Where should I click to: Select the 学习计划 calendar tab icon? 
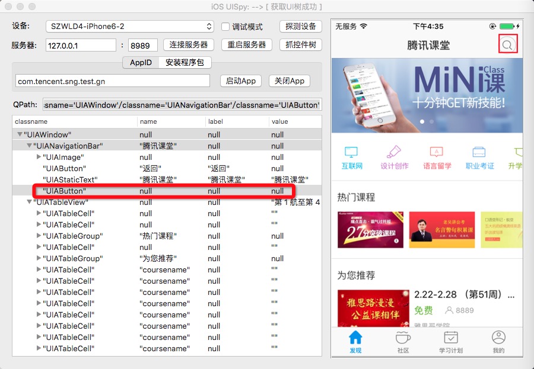tap(451, 338)
